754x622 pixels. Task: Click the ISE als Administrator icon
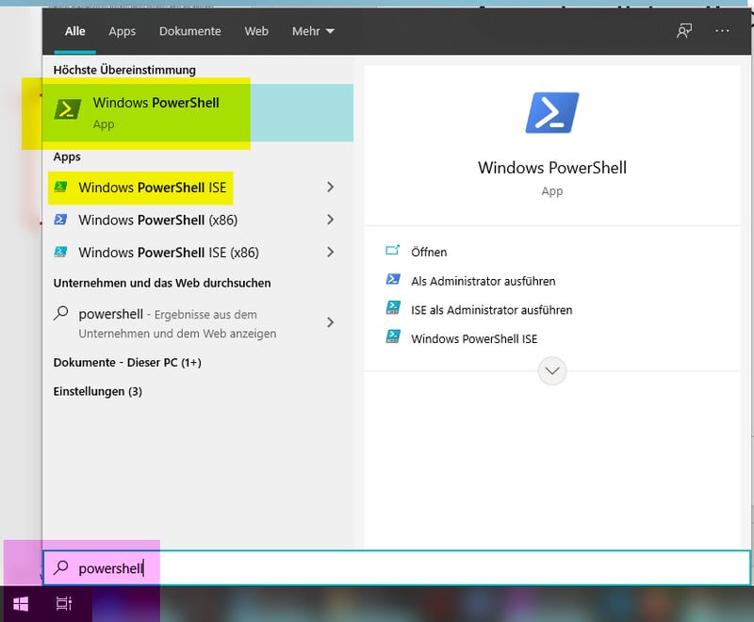393,307
